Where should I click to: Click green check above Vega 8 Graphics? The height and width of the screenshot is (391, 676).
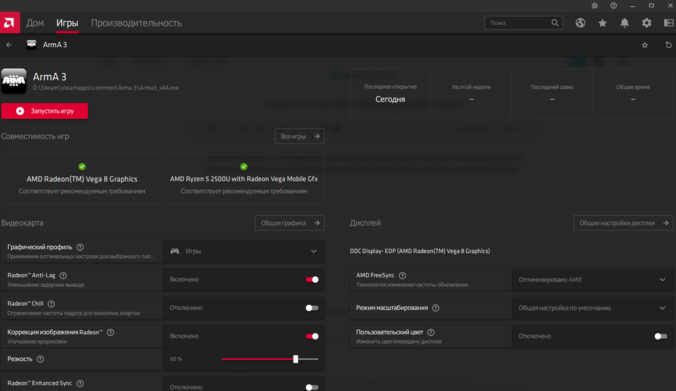(x=82, y=167)
